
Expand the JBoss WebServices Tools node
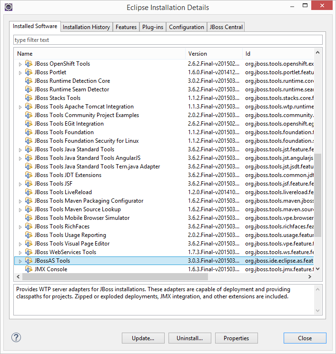[20, 253]
